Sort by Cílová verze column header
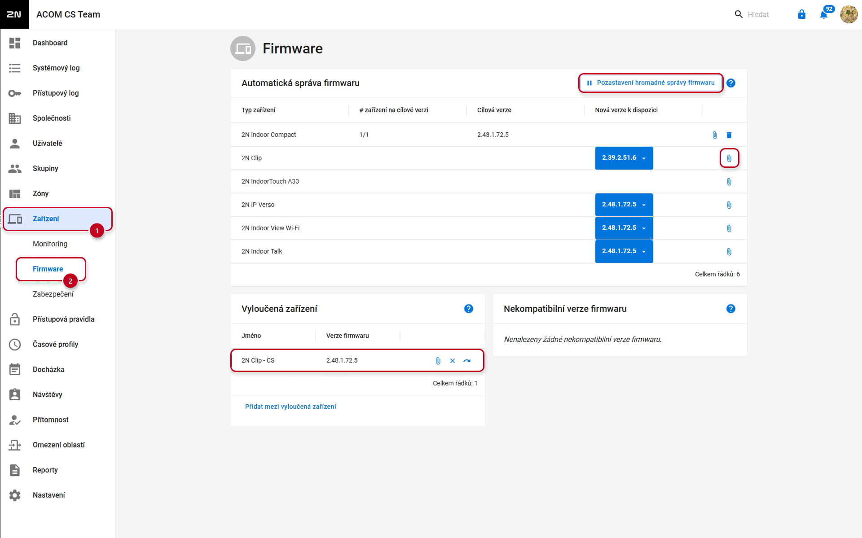The width and height of the screenshot is (862, 538). click(x=494, y=110)
